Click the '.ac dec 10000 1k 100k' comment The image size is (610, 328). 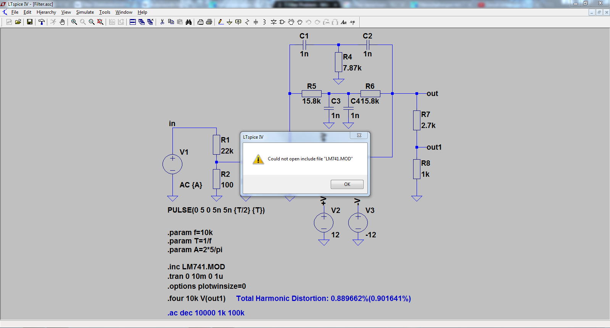[x=206, y=313]
